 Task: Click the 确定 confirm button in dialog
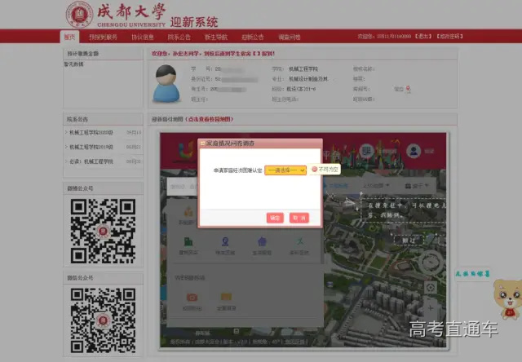coord(275,218)
